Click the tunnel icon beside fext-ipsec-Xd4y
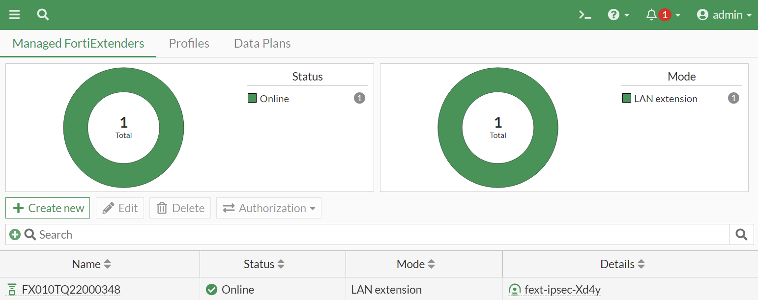The image size is (758, 300). (515, 290)
